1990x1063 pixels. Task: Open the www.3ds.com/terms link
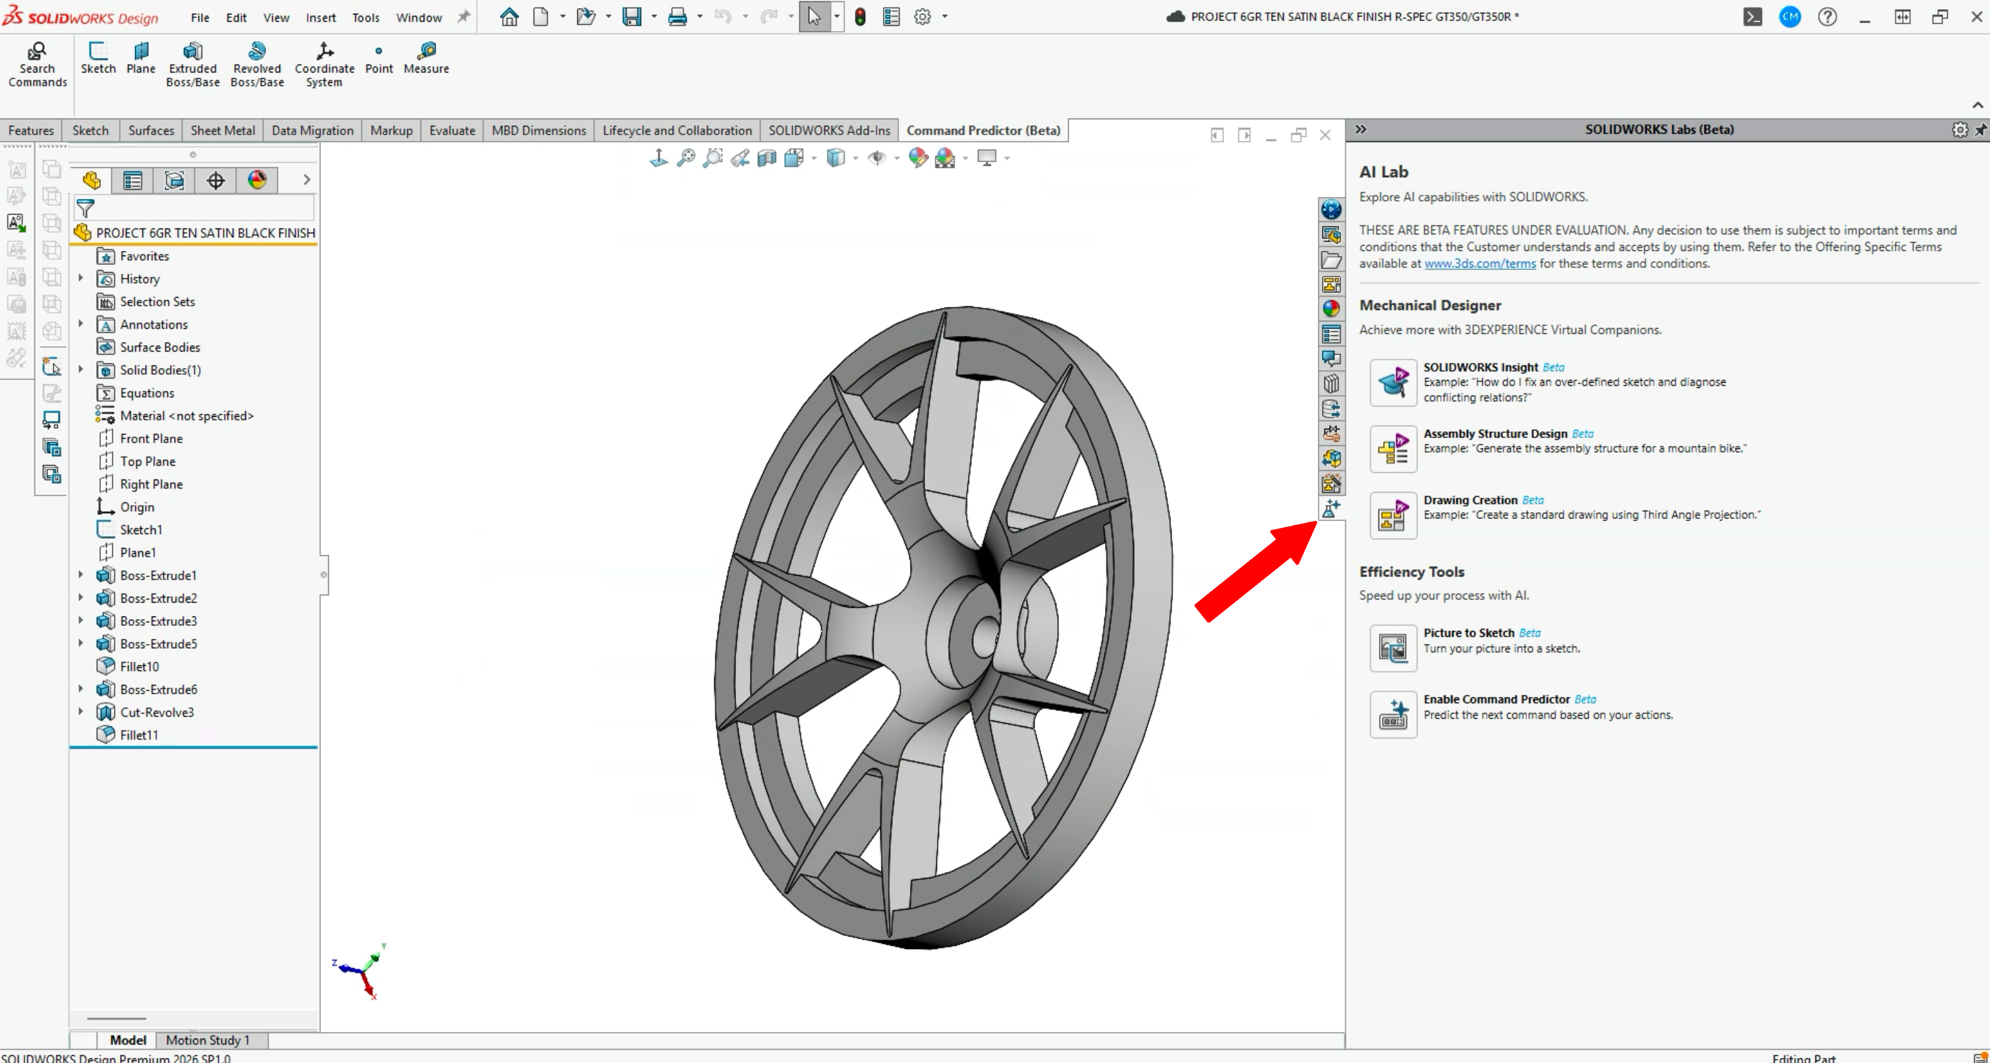[1479, 264]
